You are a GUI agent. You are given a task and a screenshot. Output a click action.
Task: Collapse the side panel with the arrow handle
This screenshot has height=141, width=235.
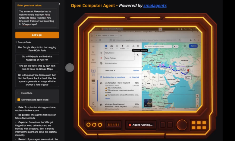click(x=143, y=77)
